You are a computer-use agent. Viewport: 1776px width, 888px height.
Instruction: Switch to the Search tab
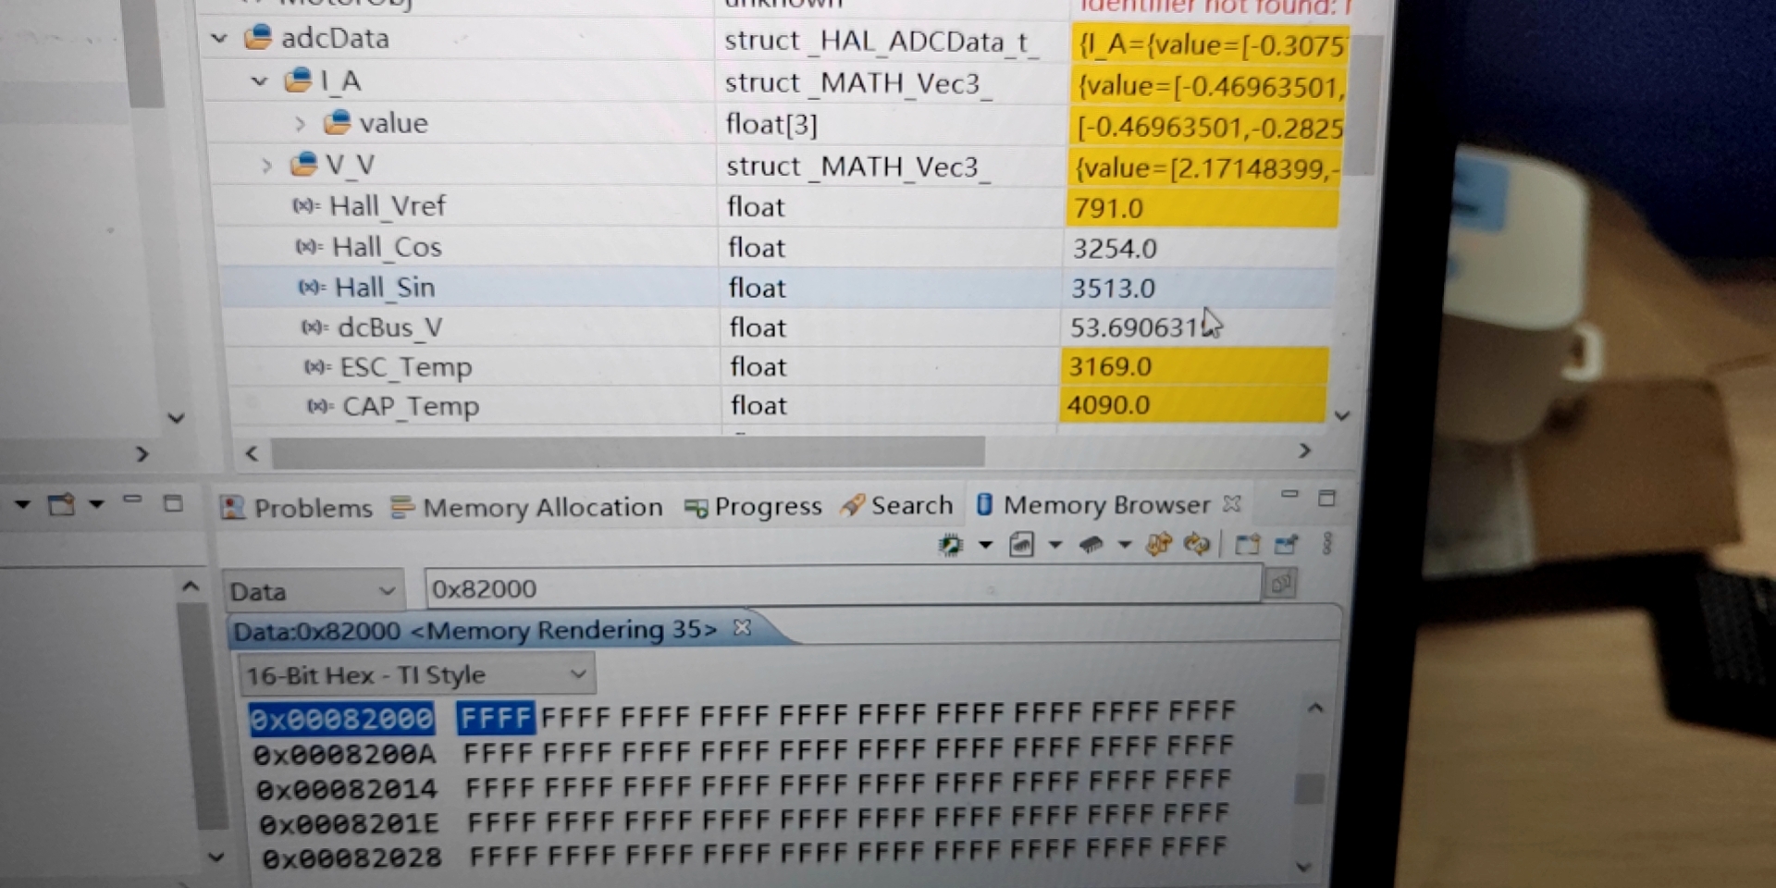(x=896, y=505)
